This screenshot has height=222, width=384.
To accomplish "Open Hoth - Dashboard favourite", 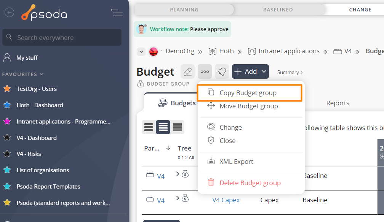I will coord(40,105).
